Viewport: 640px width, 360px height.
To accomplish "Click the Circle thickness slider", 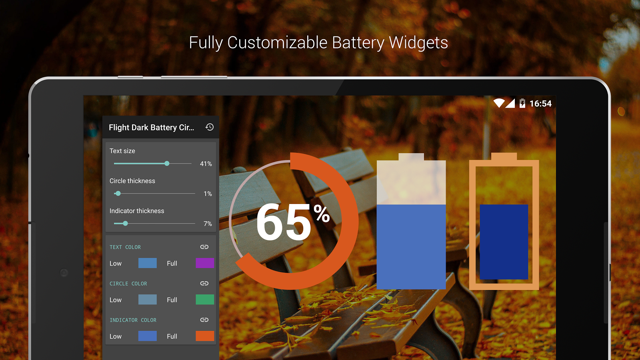I will (x=154, y=194).
